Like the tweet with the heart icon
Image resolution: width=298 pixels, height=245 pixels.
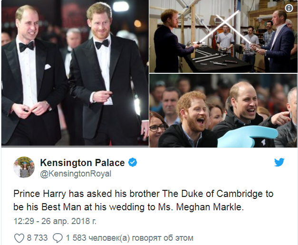tap(19, 237)
